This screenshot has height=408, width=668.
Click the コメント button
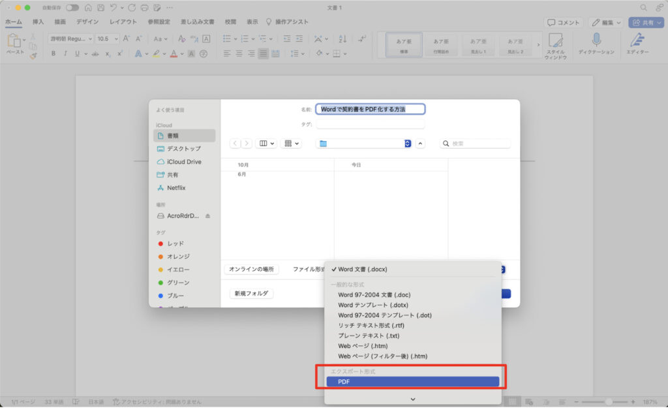(563, 23)
